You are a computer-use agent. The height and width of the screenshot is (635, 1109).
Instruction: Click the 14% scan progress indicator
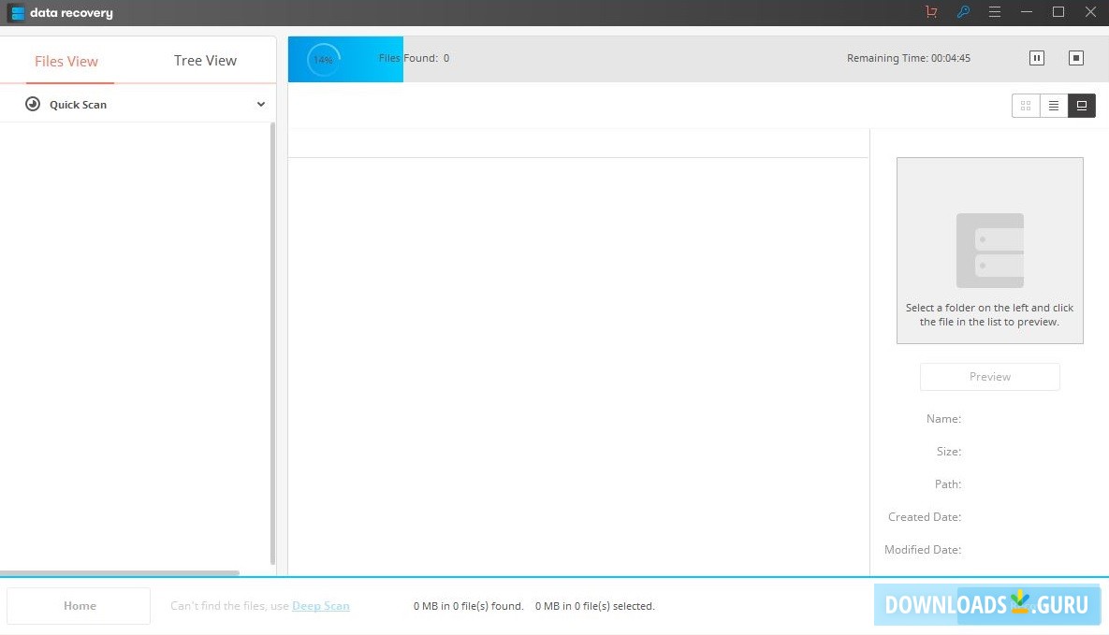click(x=323, y=60)
